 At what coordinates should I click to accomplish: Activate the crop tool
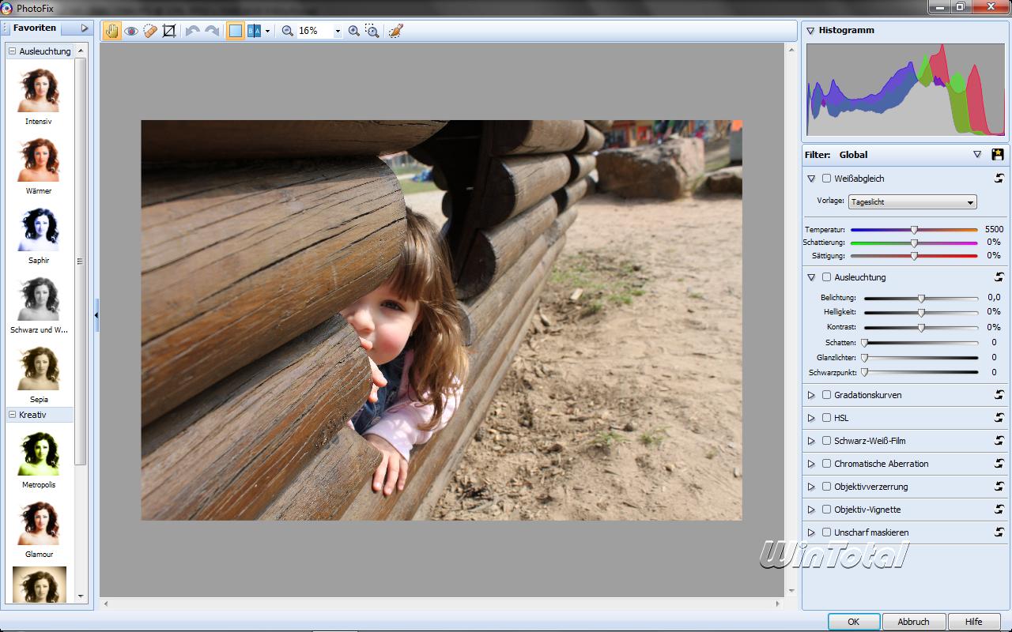(169, 31)
